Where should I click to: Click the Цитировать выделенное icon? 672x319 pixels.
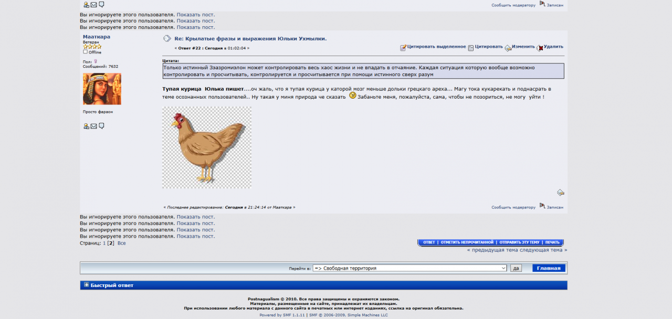(403, 48)
